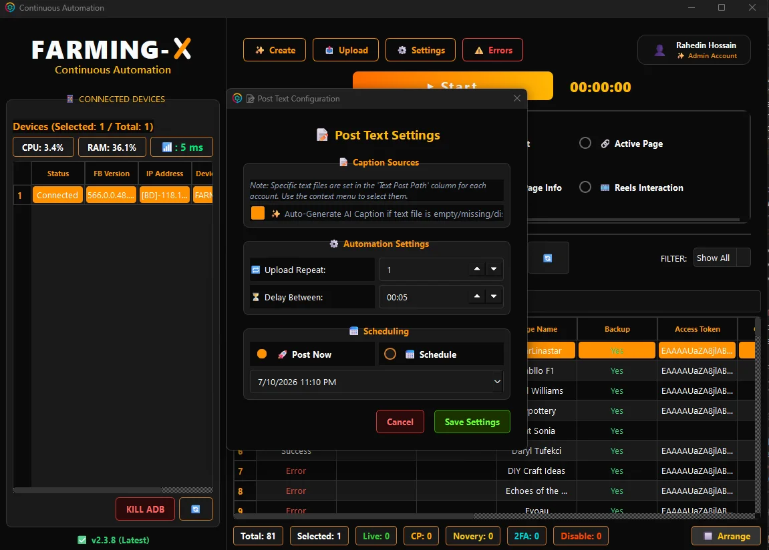The image size is (769, 550).
Task: Click Cancel in Post Text Settings
Action: pyautogui.click(x=400, y=422)
